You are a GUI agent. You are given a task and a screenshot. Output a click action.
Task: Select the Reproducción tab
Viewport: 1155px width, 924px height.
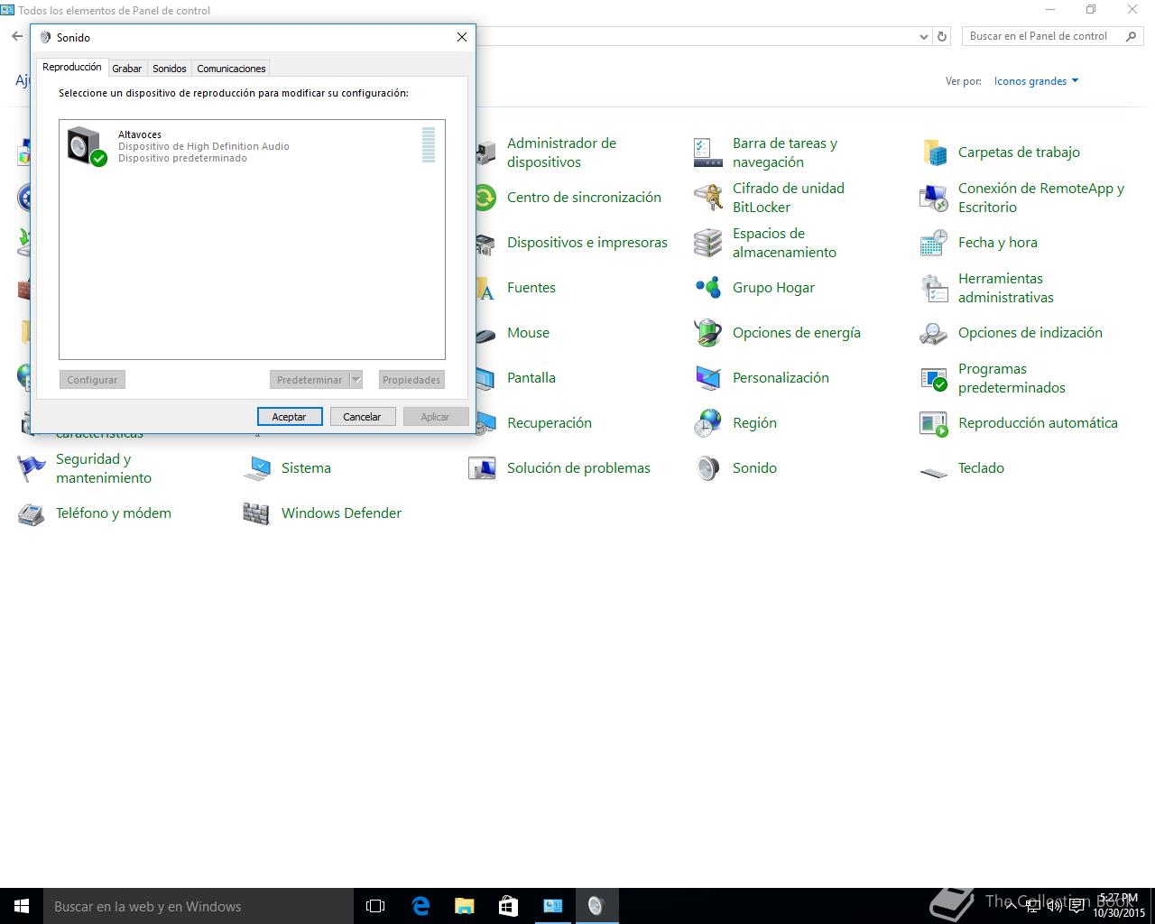click(x=72, y=67)
